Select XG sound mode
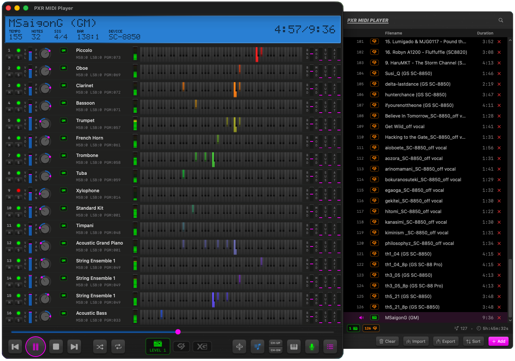This screenshot has width=515, height=361. pyautogui.click(x=202, y=347)
